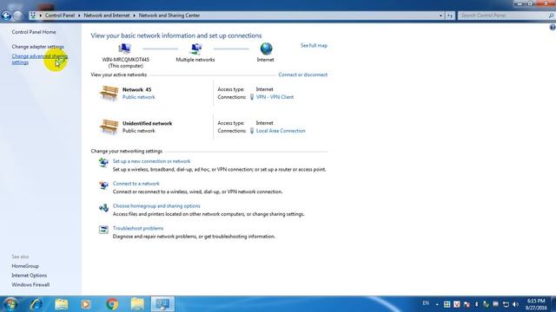
Task: Expand the arrow before Control Panel breadcrumb
Action: click(x=41, y=16)
